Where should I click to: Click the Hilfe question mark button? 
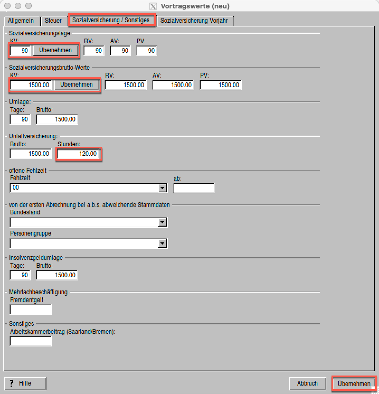25,383
